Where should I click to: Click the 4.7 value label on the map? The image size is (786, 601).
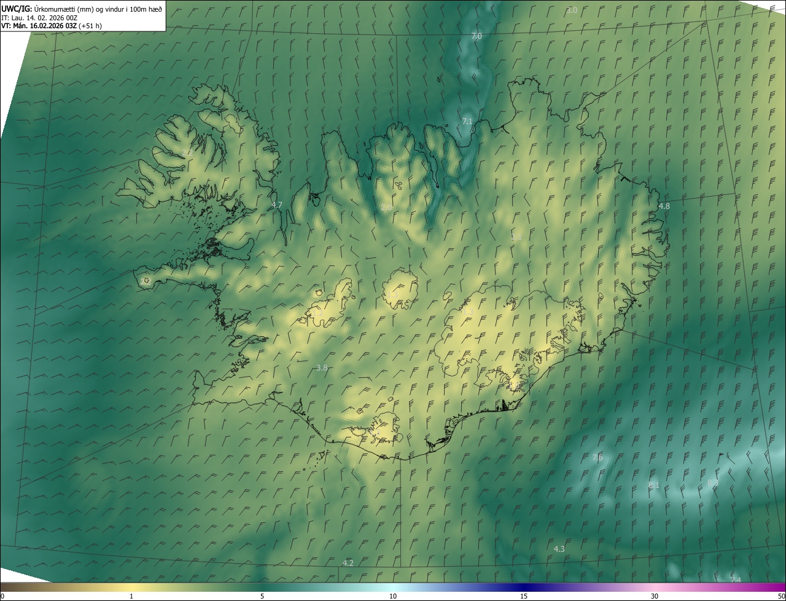[277, 205]
